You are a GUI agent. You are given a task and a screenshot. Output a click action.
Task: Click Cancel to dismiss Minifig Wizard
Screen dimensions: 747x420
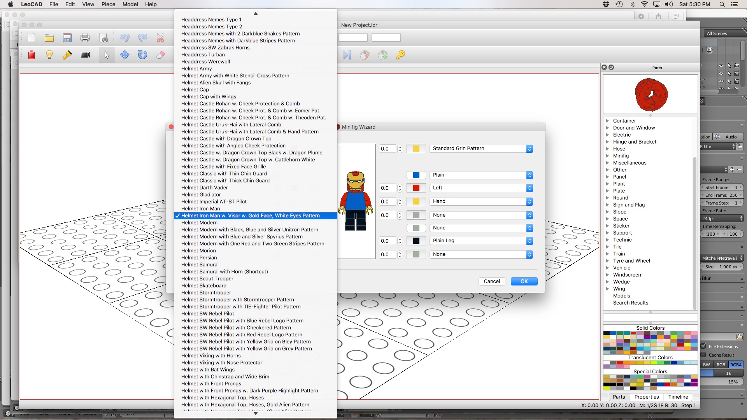click(491, 281)
